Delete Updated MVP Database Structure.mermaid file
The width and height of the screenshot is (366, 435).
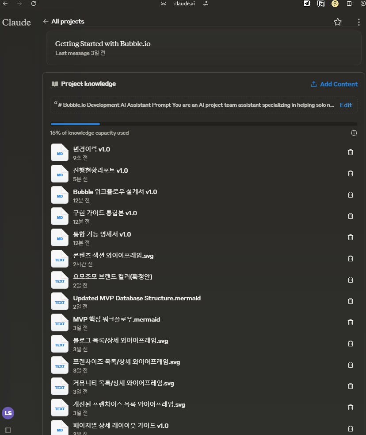[x=351, y=301]
